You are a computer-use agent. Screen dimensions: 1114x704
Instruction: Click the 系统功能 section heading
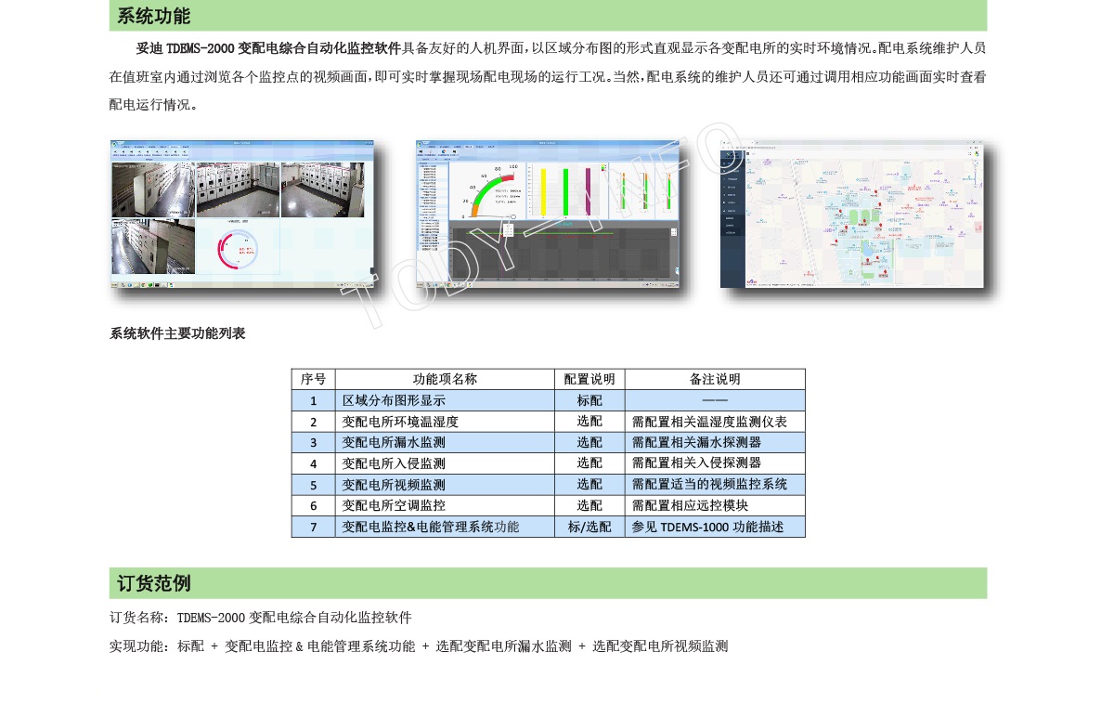click(153, 16)
